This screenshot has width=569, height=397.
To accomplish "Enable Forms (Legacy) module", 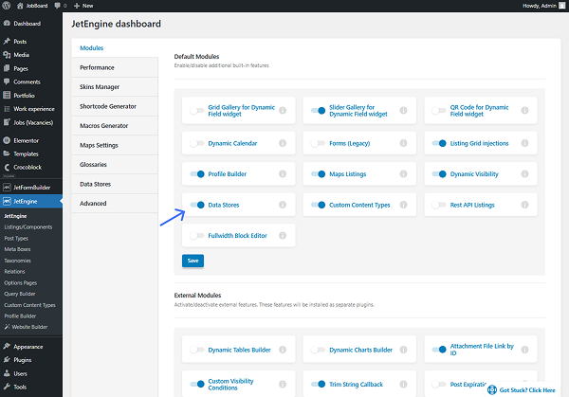I will pos(319,143).
